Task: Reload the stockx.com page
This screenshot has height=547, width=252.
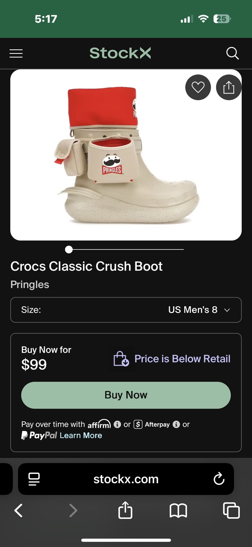Action: coord(219,479)
